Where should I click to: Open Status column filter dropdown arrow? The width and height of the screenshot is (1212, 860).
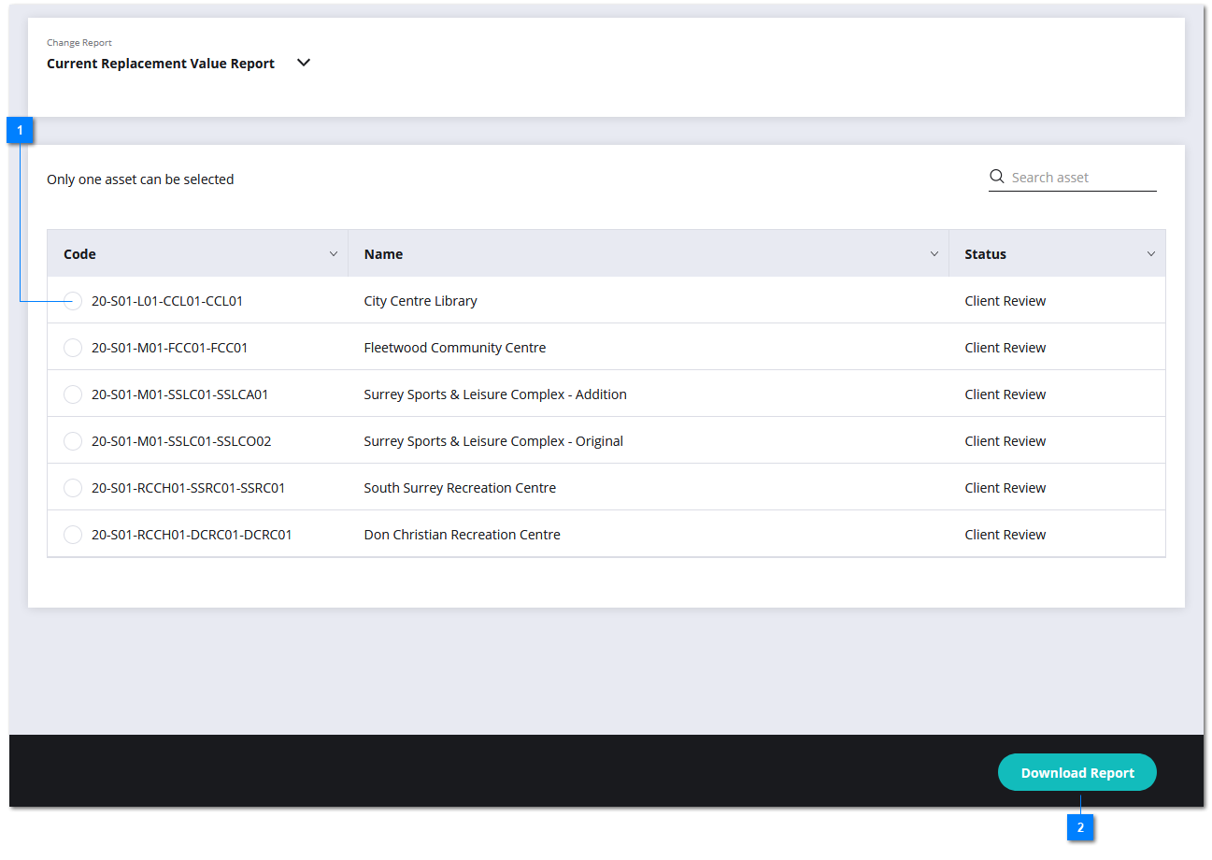point(1151,254)
